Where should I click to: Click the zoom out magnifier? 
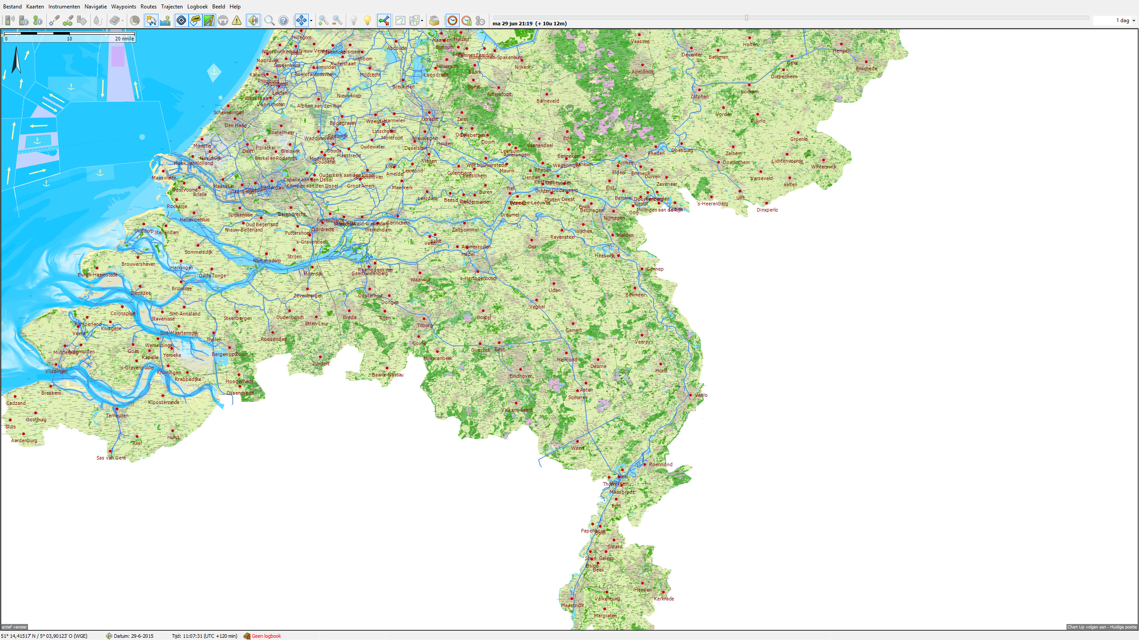coord(337,20)
